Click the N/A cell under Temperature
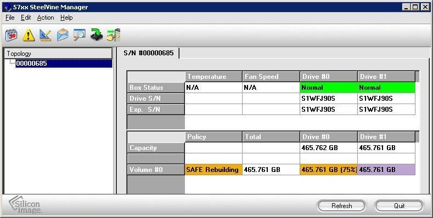The height and width of the screenshot is (218, 433). 213,88
